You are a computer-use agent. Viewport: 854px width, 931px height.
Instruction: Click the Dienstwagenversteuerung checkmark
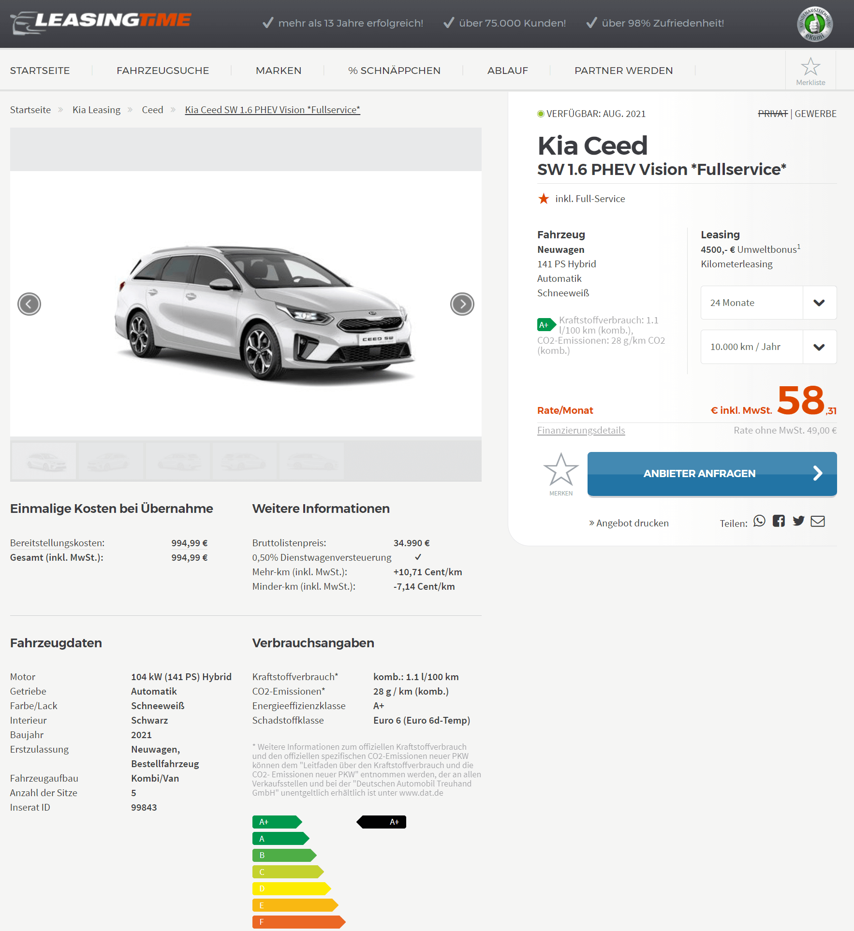click(418, 557)
